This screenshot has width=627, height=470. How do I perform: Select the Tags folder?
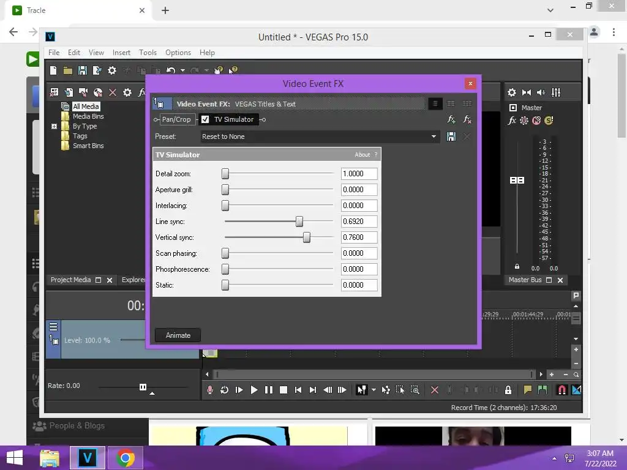coord(80,136)
